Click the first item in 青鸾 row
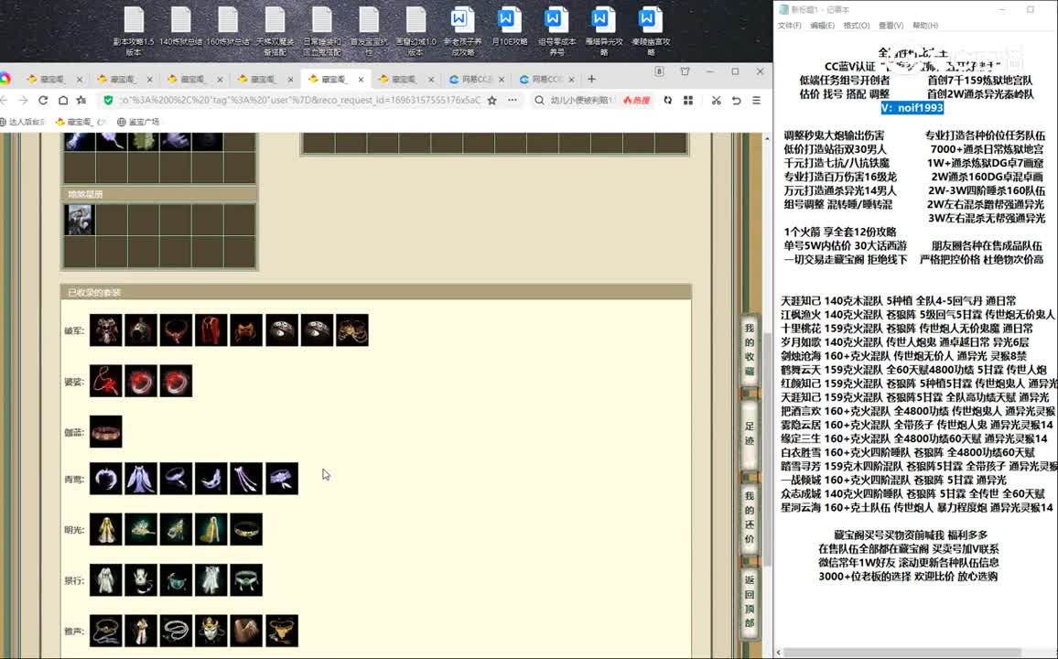The image size is (1058, 659). 106,479
